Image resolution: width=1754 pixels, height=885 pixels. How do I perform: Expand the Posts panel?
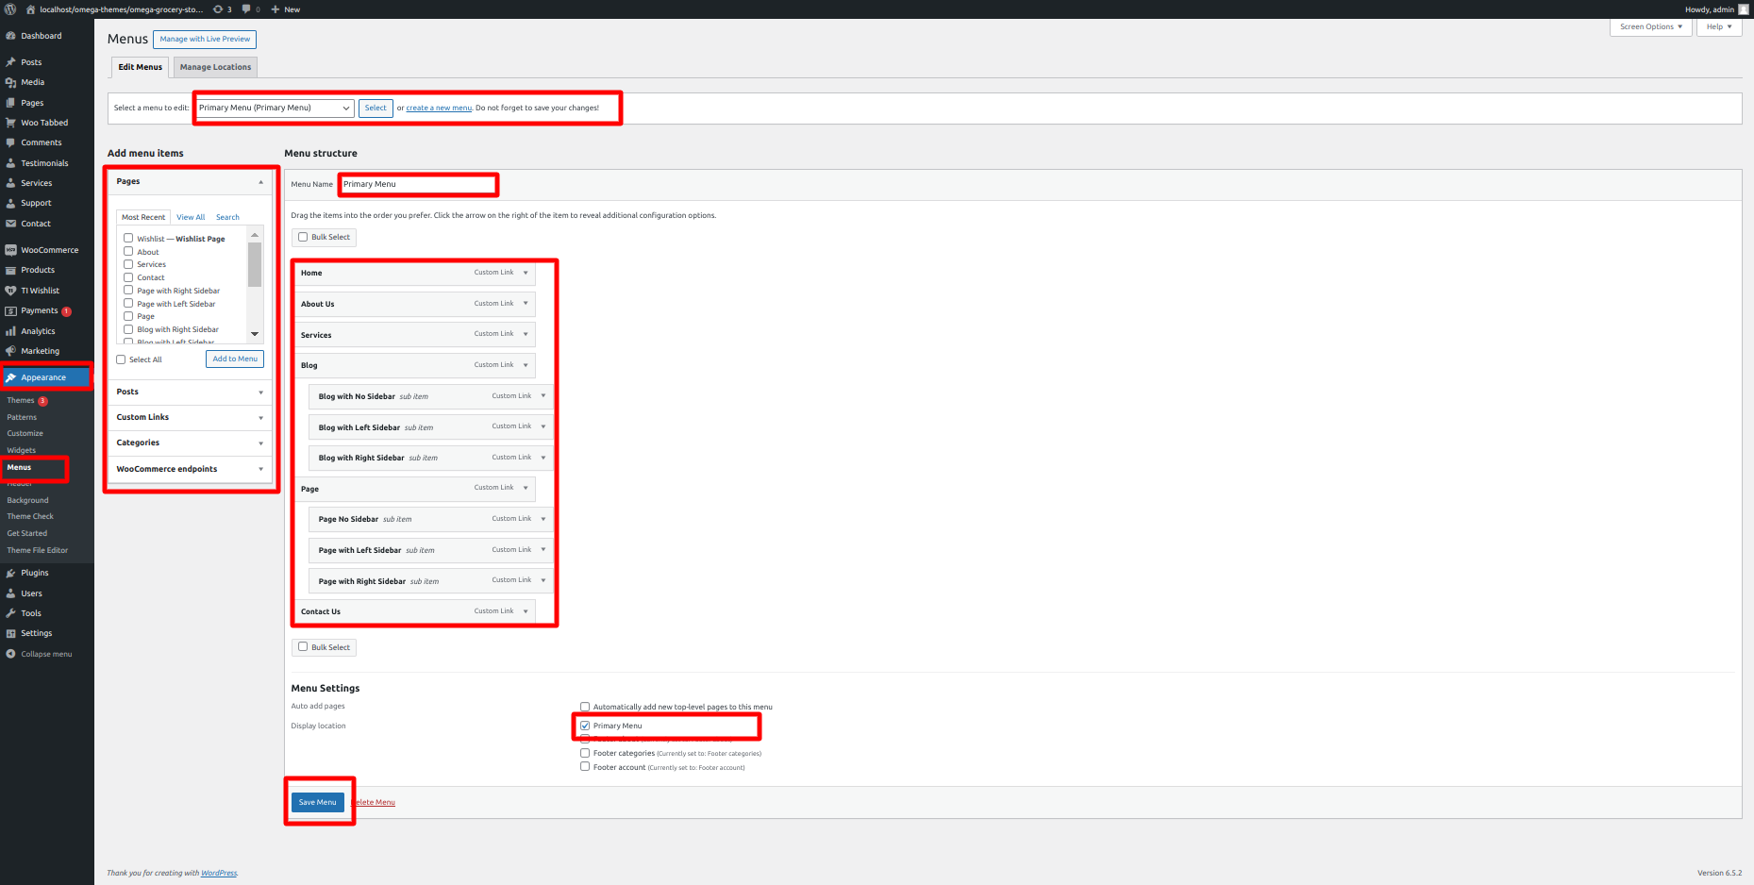261,392
